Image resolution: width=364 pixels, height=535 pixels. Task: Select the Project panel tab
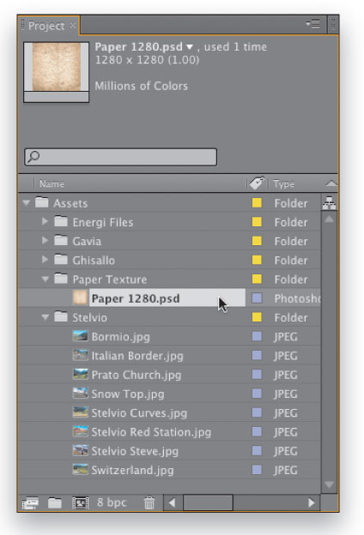(x=46, y=26)
